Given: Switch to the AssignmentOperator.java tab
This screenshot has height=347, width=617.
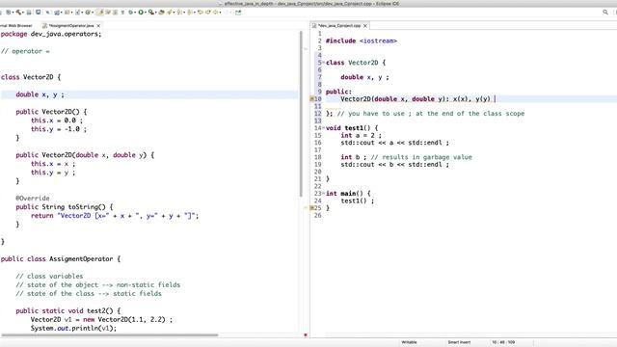Looking at the screenshot, I should tap(70, 26).
